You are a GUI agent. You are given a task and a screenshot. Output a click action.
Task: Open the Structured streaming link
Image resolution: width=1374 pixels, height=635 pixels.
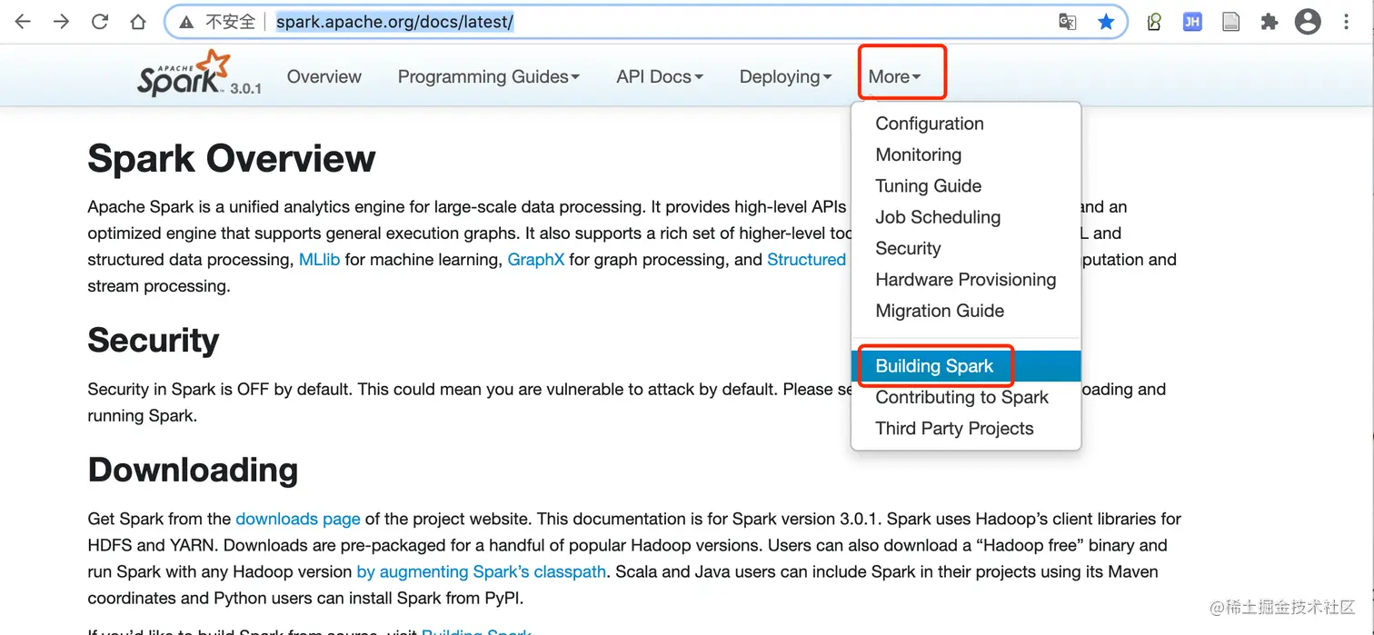807,260
